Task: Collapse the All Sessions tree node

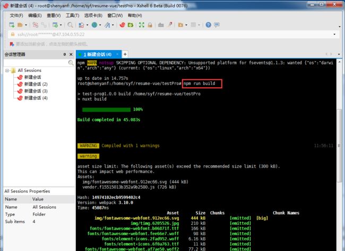Action: point(7,71)
